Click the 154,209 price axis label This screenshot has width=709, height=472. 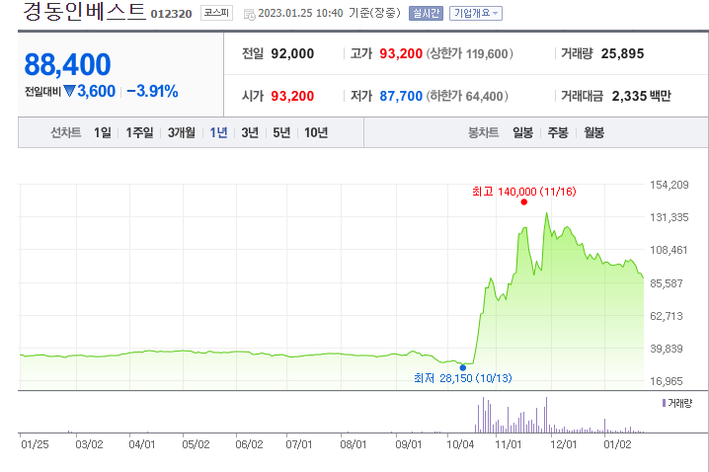(x=669, y=185)
